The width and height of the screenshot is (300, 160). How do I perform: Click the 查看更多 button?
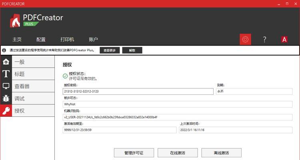coord(110,50)
